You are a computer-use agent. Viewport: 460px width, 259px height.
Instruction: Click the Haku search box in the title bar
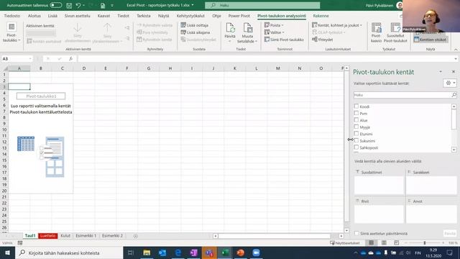point(262,5)
